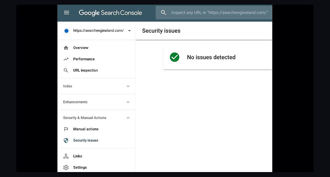Open the Links report
330x177 pixels.
pos(78,156)
